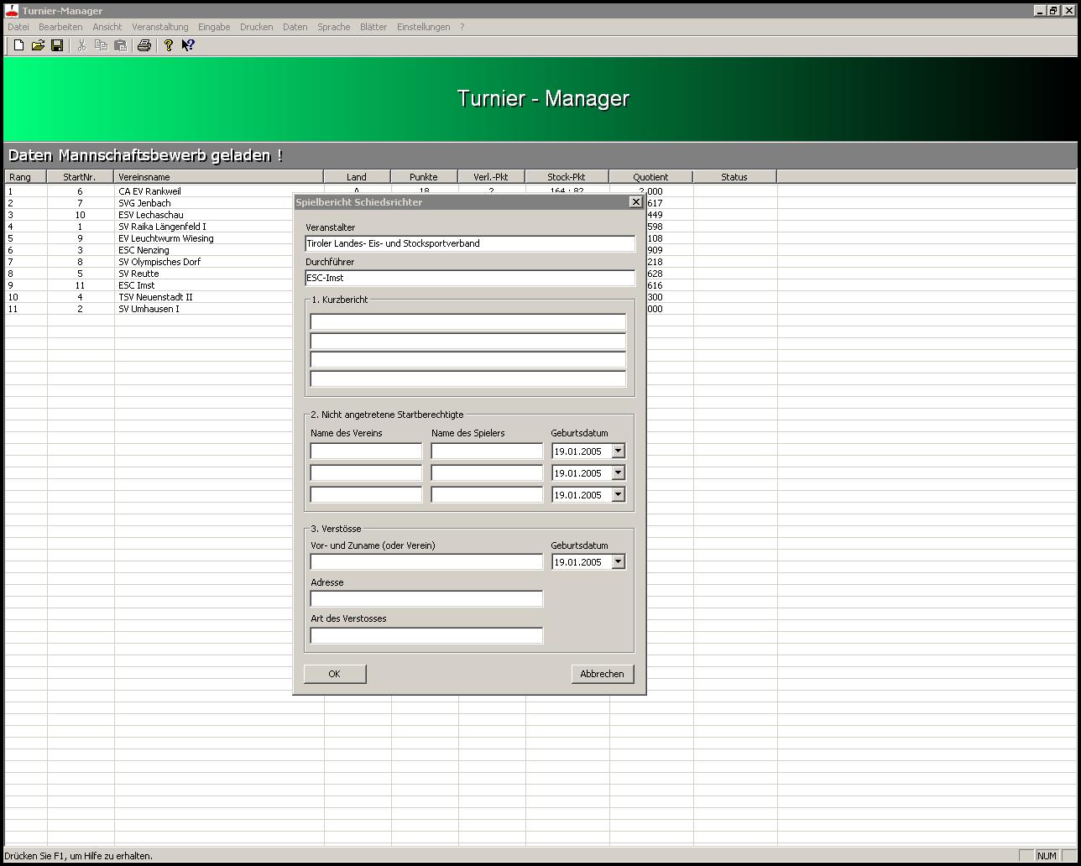The width and height of the screenshot is (1081, 866).
Task: Open the Geburtsdatum dropdown in Verstösse section
Action: point(618,562)
